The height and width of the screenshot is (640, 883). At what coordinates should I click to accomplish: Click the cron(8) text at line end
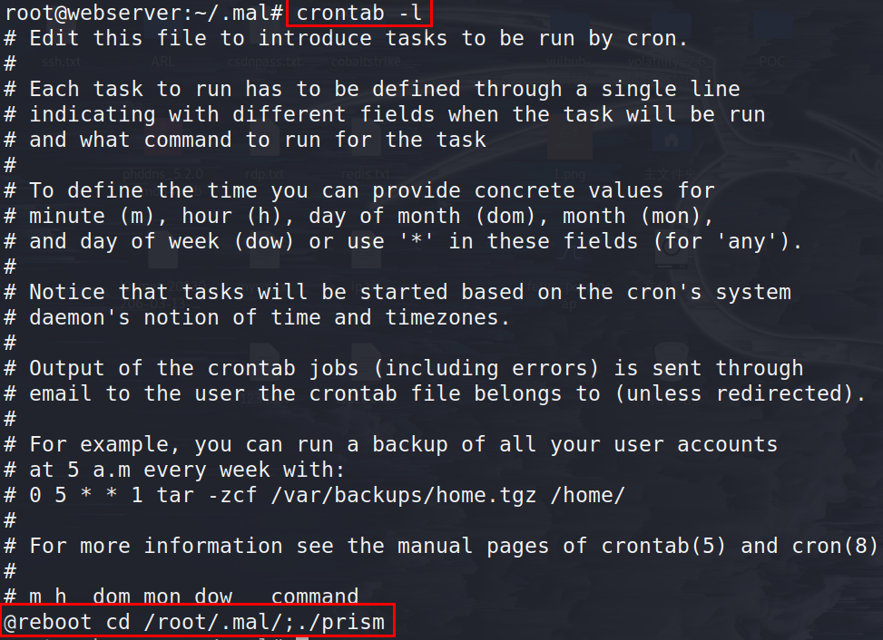[835, 546]
